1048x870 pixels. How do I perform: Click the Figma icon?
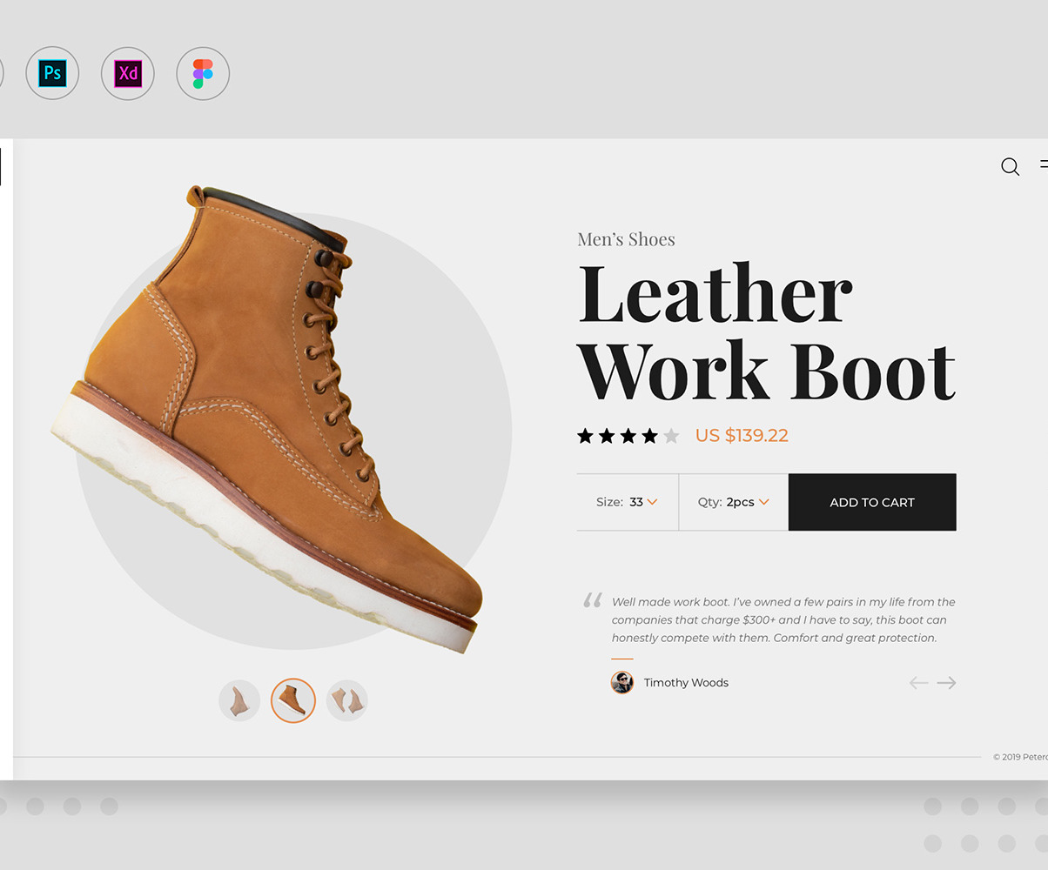(203, 73)
